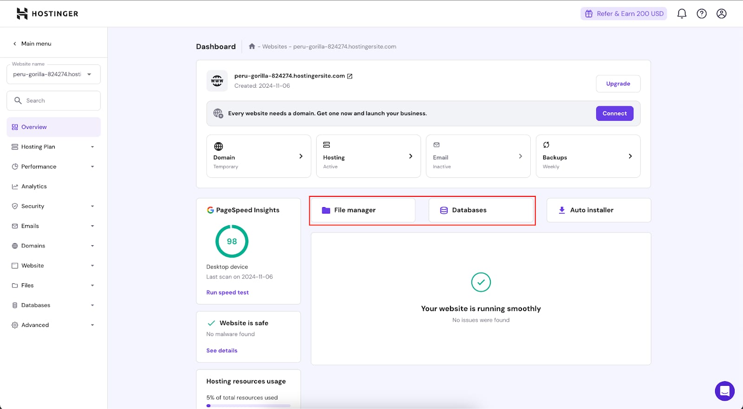Open the help question mark icon
The width and height of the screenshot is (743, 409).
701,14
